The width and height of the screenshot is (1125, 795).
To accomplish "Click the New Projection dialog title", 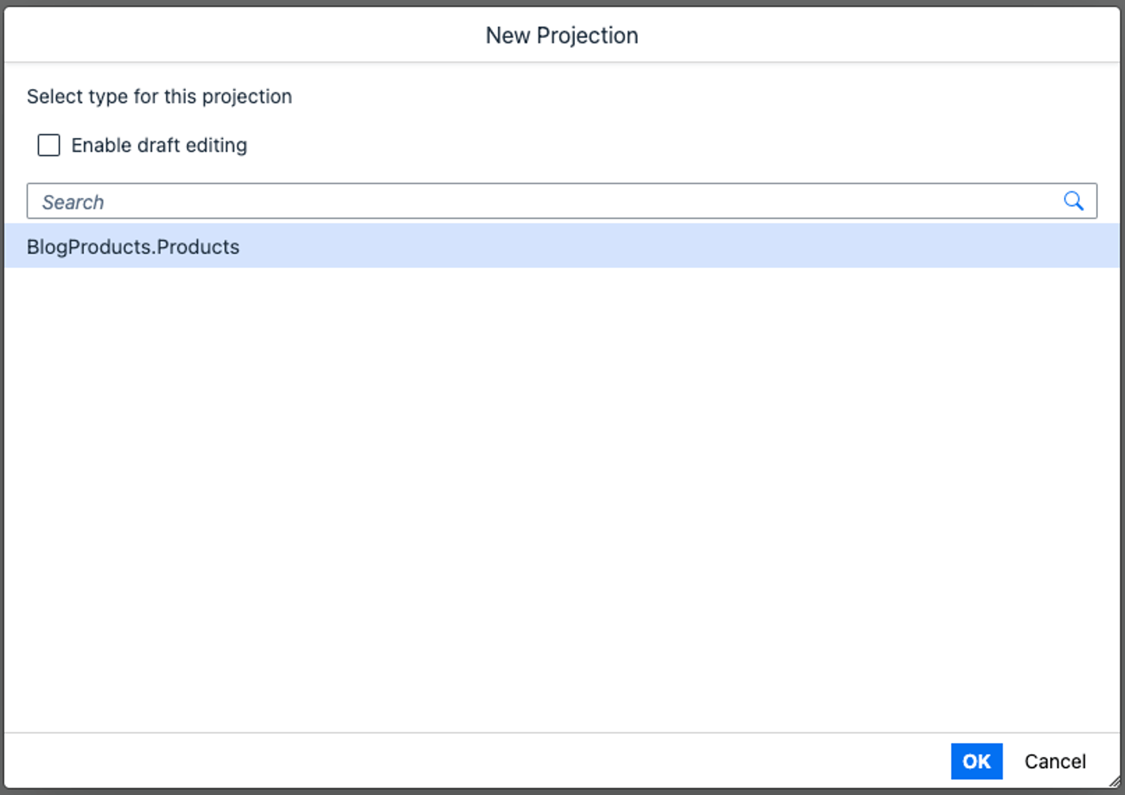I will [562, 35].
